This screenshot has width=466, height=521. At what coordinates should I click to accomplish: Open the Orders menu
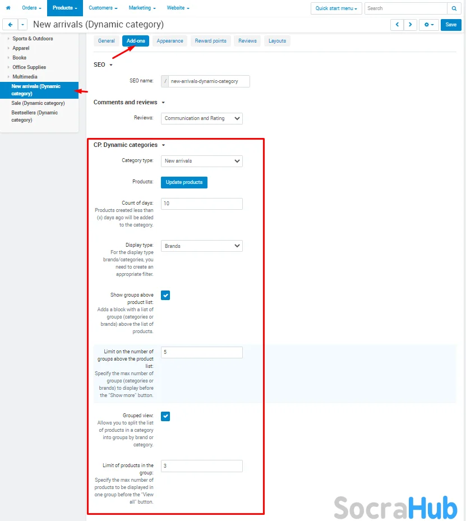coord(31,8)
